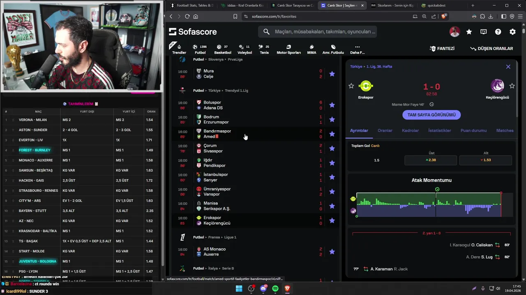Viewport: 526px width, 295px height.
Task: Select the Alt 1.53 odds
Action: [x=486, y=160]
